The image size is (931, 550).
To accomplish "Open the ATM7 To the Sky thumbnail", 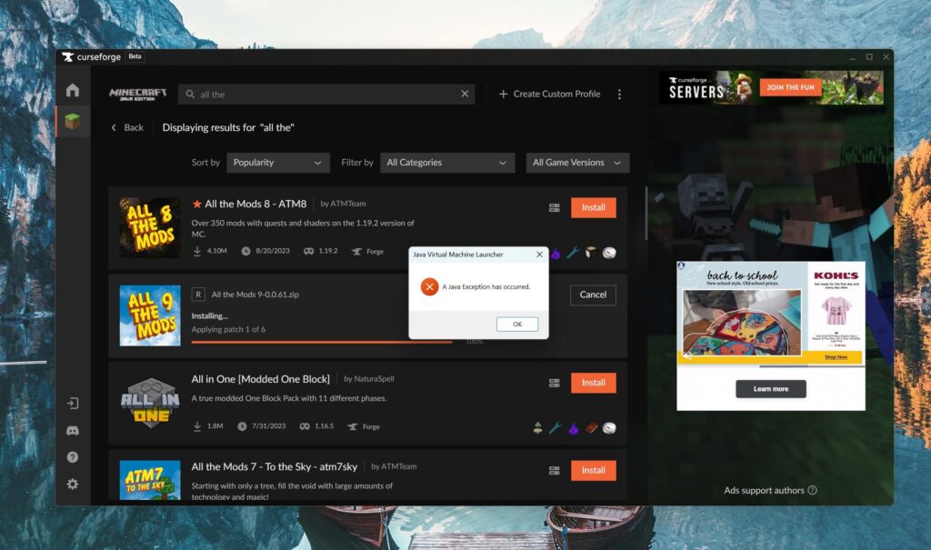I will click(x=150, y=480).
